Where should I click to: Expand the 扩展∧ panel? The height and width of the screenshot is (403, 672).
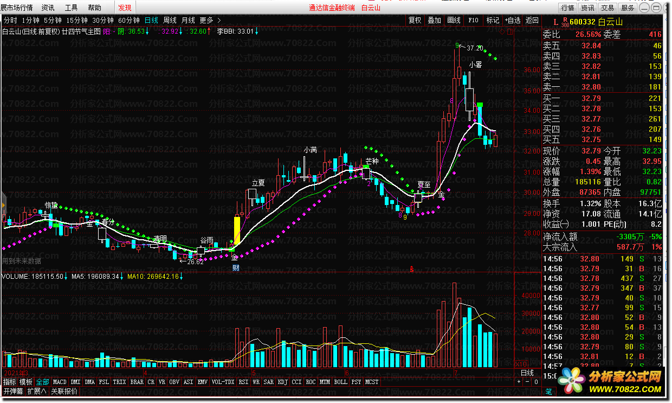coord(37,391)
